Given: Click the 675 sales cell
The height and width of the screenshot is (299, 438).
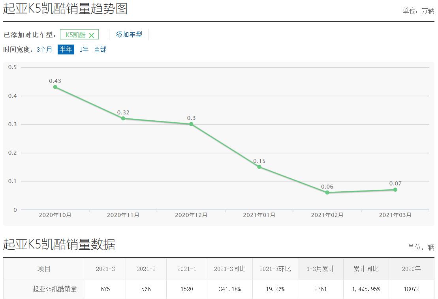Looking at the screenshot, I should [x=105, y=289].
